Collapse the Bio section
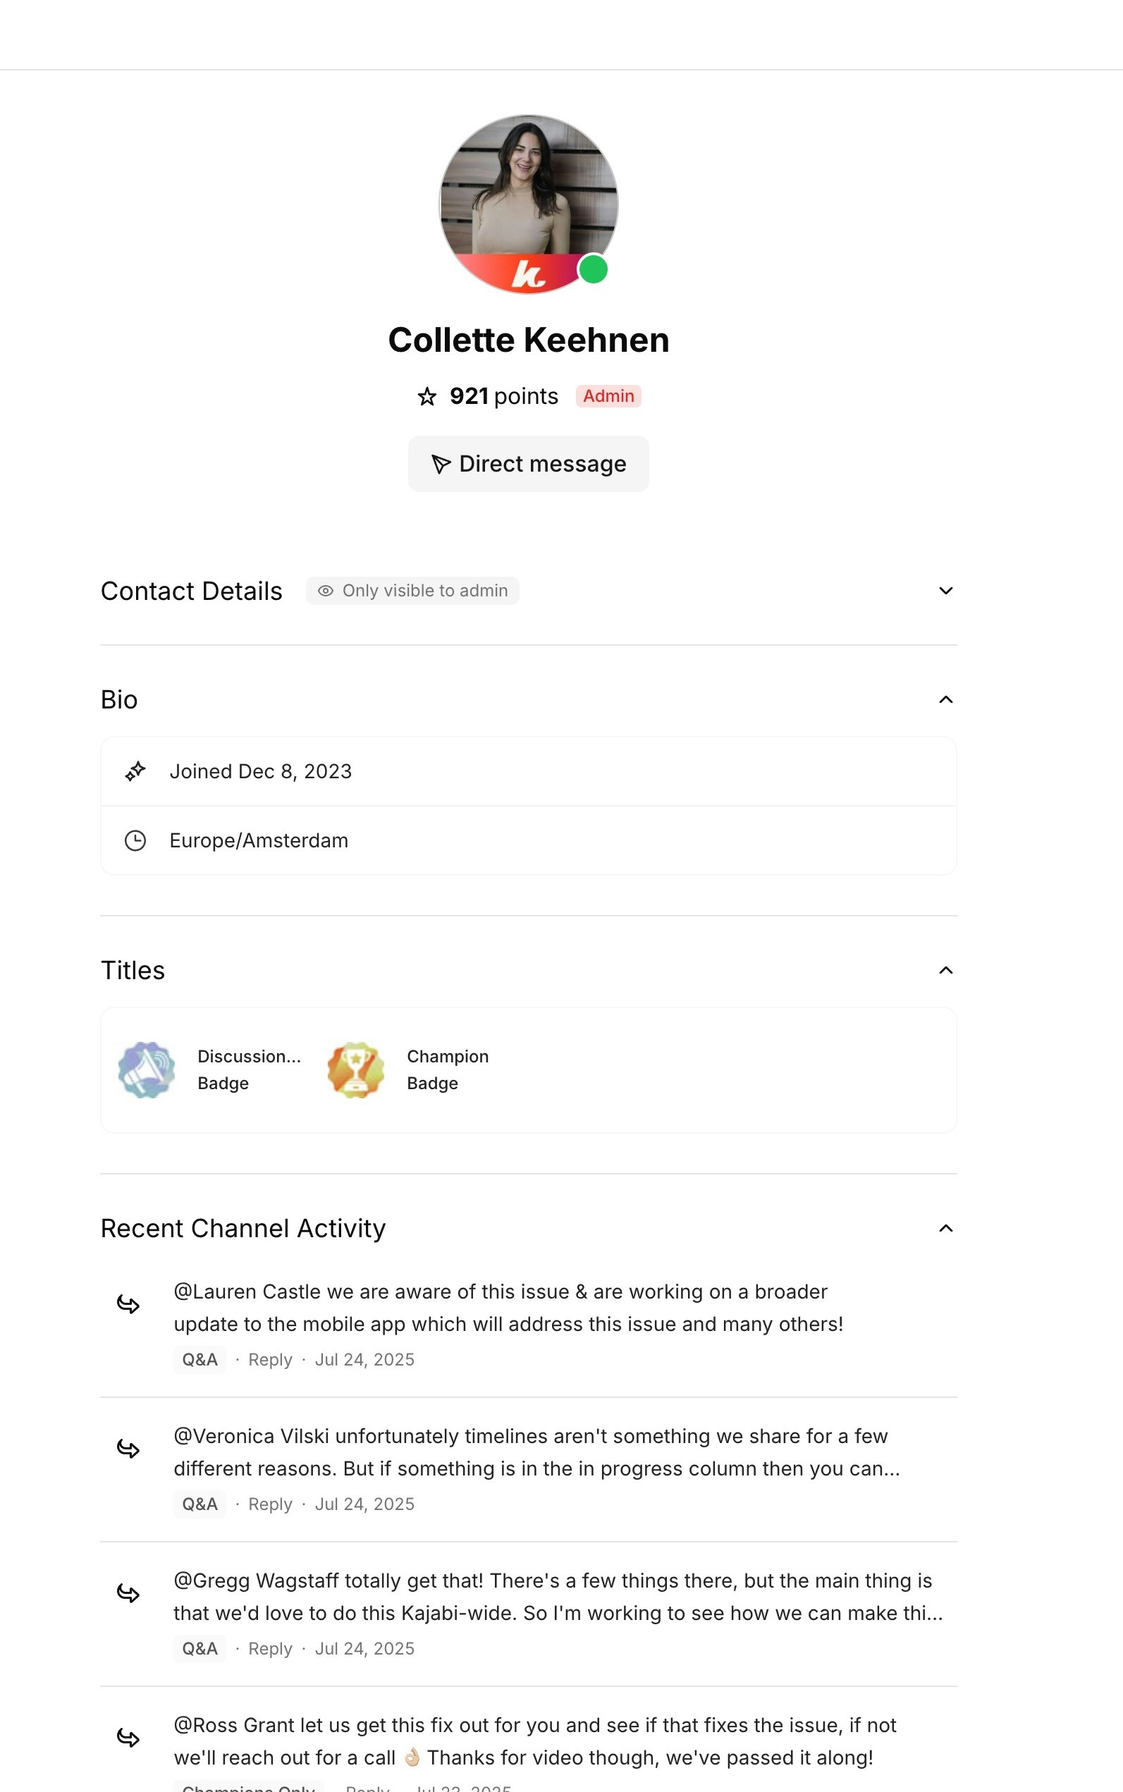Image resolution: width=1123 pixels, height=1792 pixels. (945, 698)
